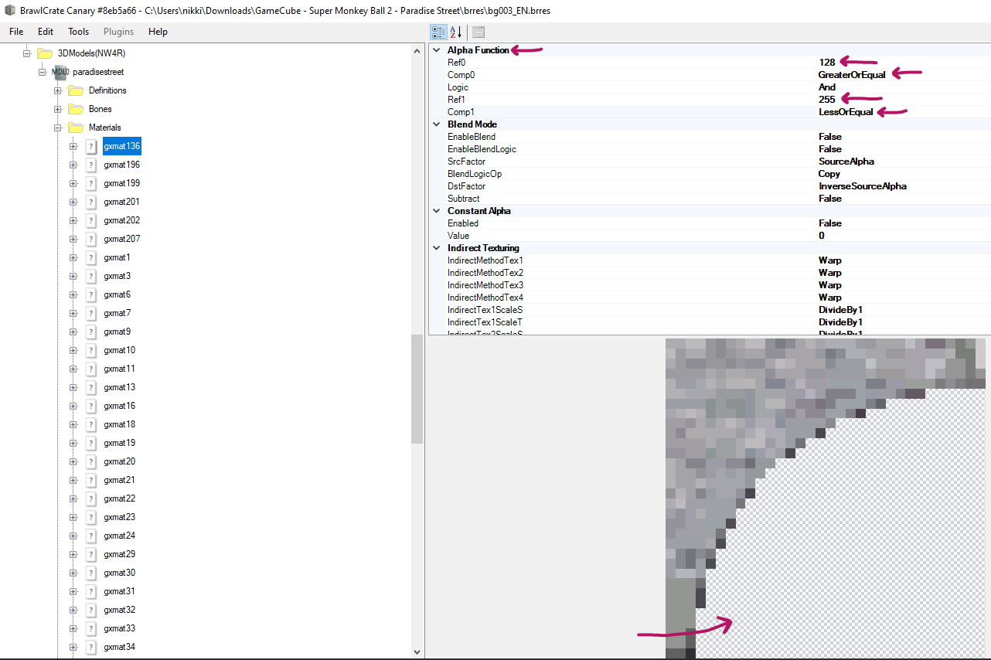Screen dimensions: 991x660
Task: Click the material icon next to gxmat9
Action: (91, 332)
